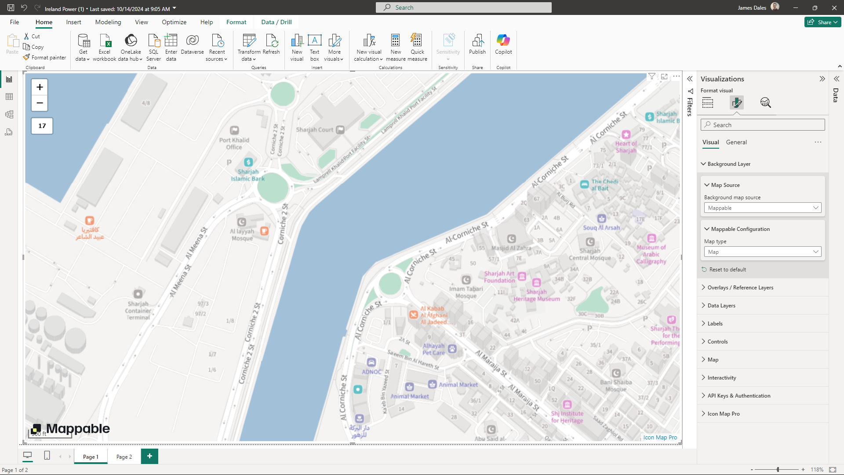Viewport: 844px width, 475px height.
Task: Click the map zoom in plus button
Action: tap(40, 87)
